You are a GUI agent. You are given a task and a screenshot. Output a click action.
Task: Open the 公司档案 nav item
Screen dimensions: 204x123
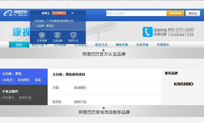pos(60,45)
